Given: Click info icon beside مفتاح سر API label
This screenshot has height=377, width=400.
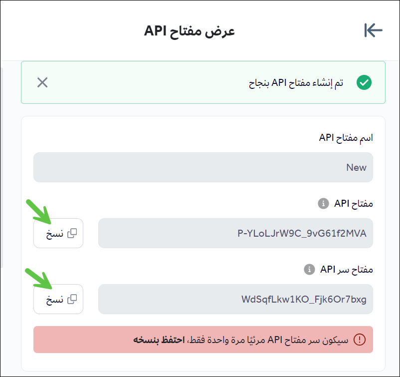Looking at the screenshot, I should pyautogui.click(x=309, y=270).
